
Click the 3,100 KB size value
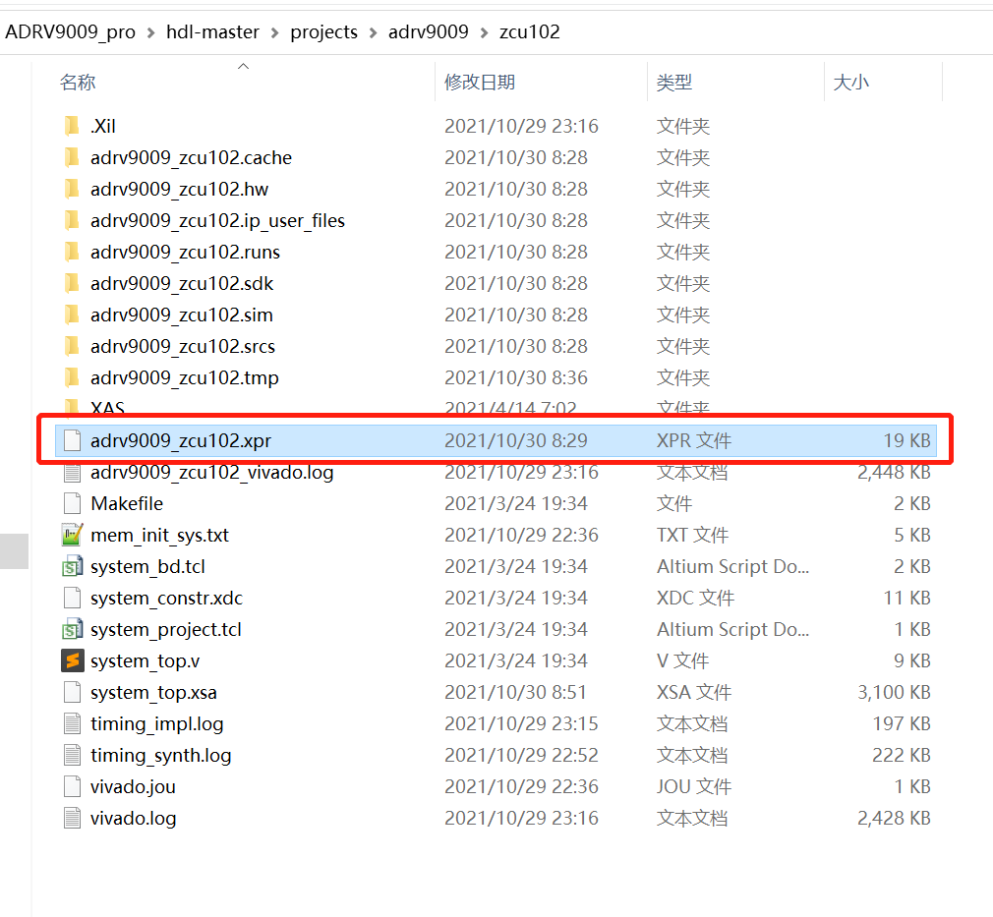pyautogui.click(x=894, y=692)
